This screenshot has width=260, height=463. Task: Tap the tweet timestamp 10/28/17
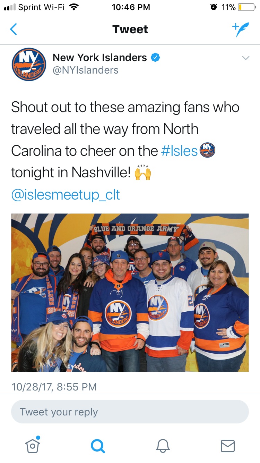54,387
